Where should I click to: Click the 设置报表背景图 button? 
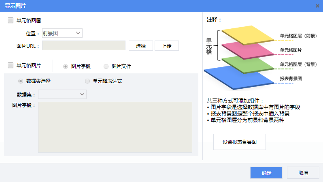point(239,142)
